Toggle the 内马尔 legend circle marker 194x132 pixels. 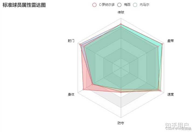tap(135, 5)
